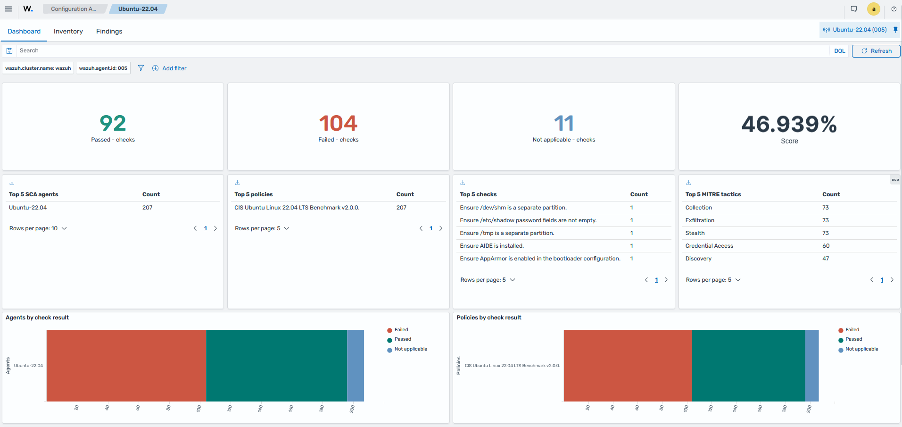Click the Refresh button
This screenshot has height=427, width=902.
[876, 51]
